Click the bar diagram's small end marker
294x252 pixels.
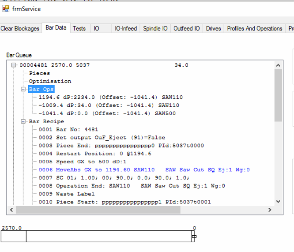tap(194, 237)
